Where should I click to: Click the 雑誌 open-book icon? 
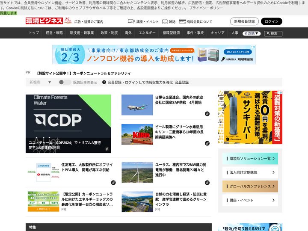tap(165, 21)
